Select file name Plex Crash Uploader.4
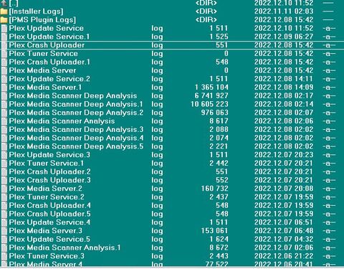Image resolution: width=344 pixels, height=269 pixels. (x=50, y=205)
